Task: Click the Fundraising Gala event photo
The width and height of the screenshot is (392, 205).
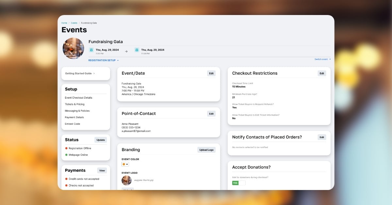Action: point(73,48)
